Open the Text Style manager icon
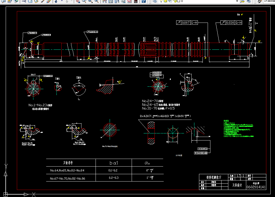 (x=260, y=1)
